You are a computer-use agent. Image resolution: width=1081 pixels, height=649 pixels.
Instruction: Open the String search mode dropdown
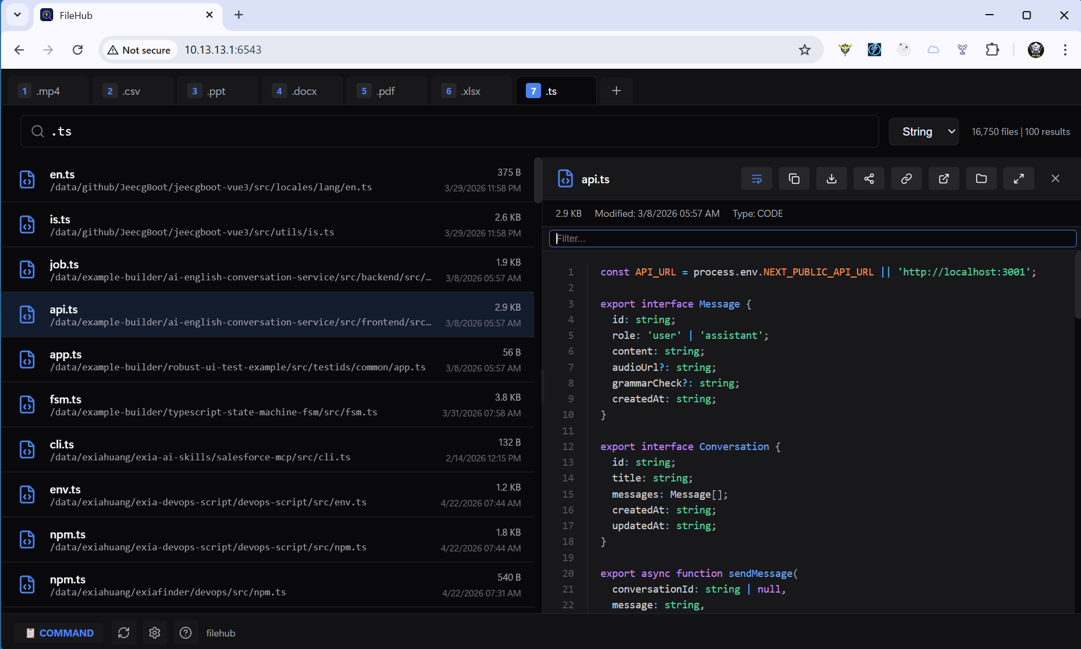click(924, 132)
